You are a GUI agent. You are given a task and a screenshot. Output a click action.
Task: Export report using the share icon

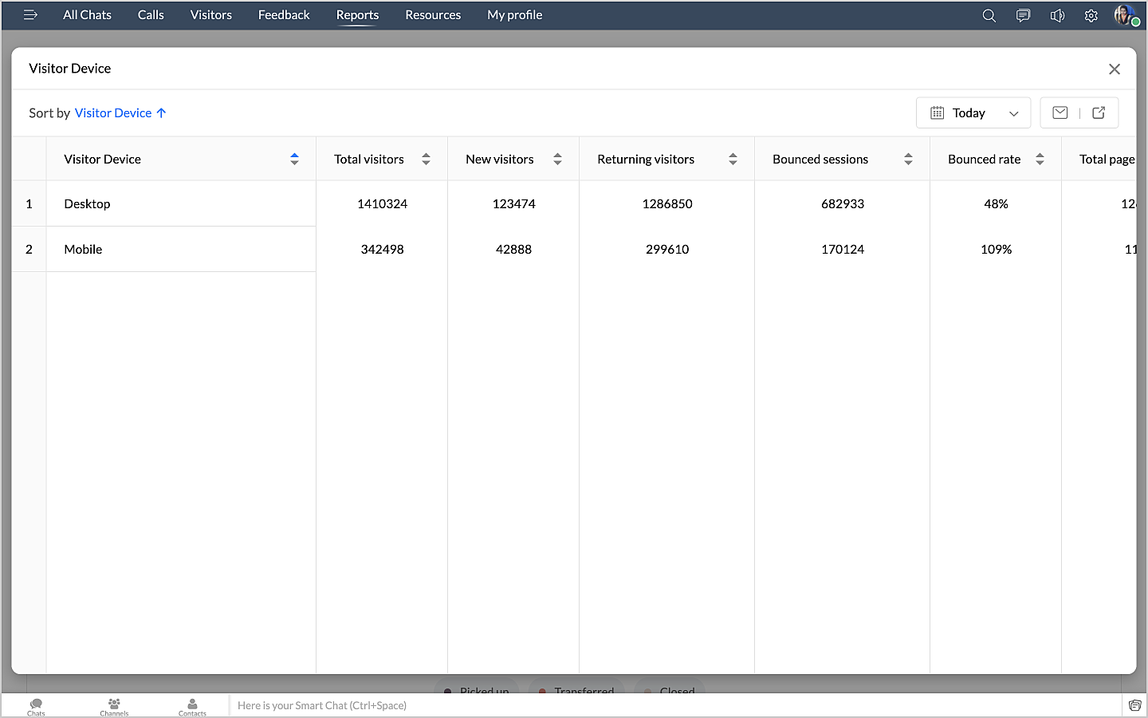[1099, 112]
